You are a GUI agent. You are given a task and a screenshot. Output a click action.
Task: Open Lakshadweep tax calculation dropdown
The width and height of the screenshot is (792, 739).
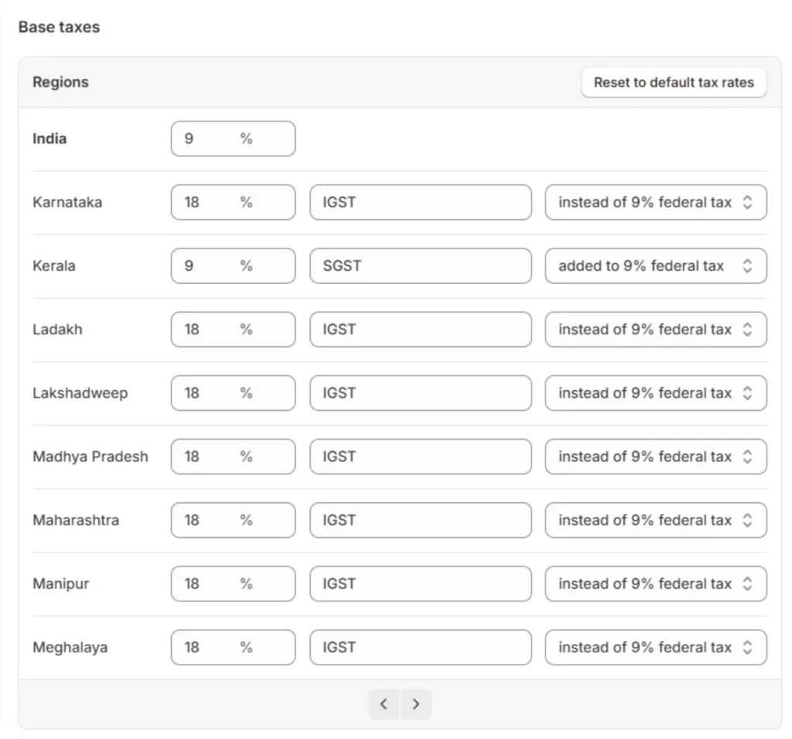click(656, 393)
